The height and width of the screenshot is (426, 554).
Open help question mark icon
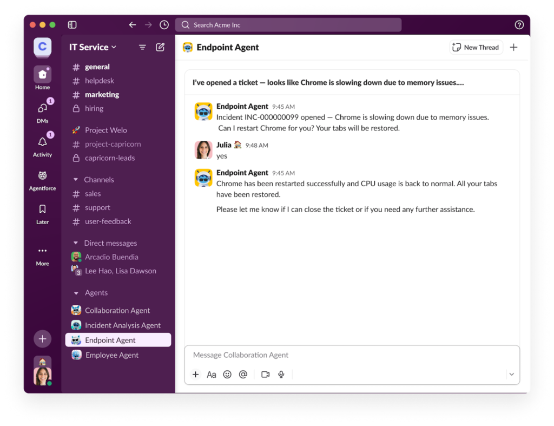pyautogui.click(x=519, y=25)
